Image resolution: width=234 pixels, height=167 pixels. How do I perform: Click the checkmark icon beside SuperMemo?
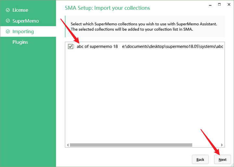8,21
